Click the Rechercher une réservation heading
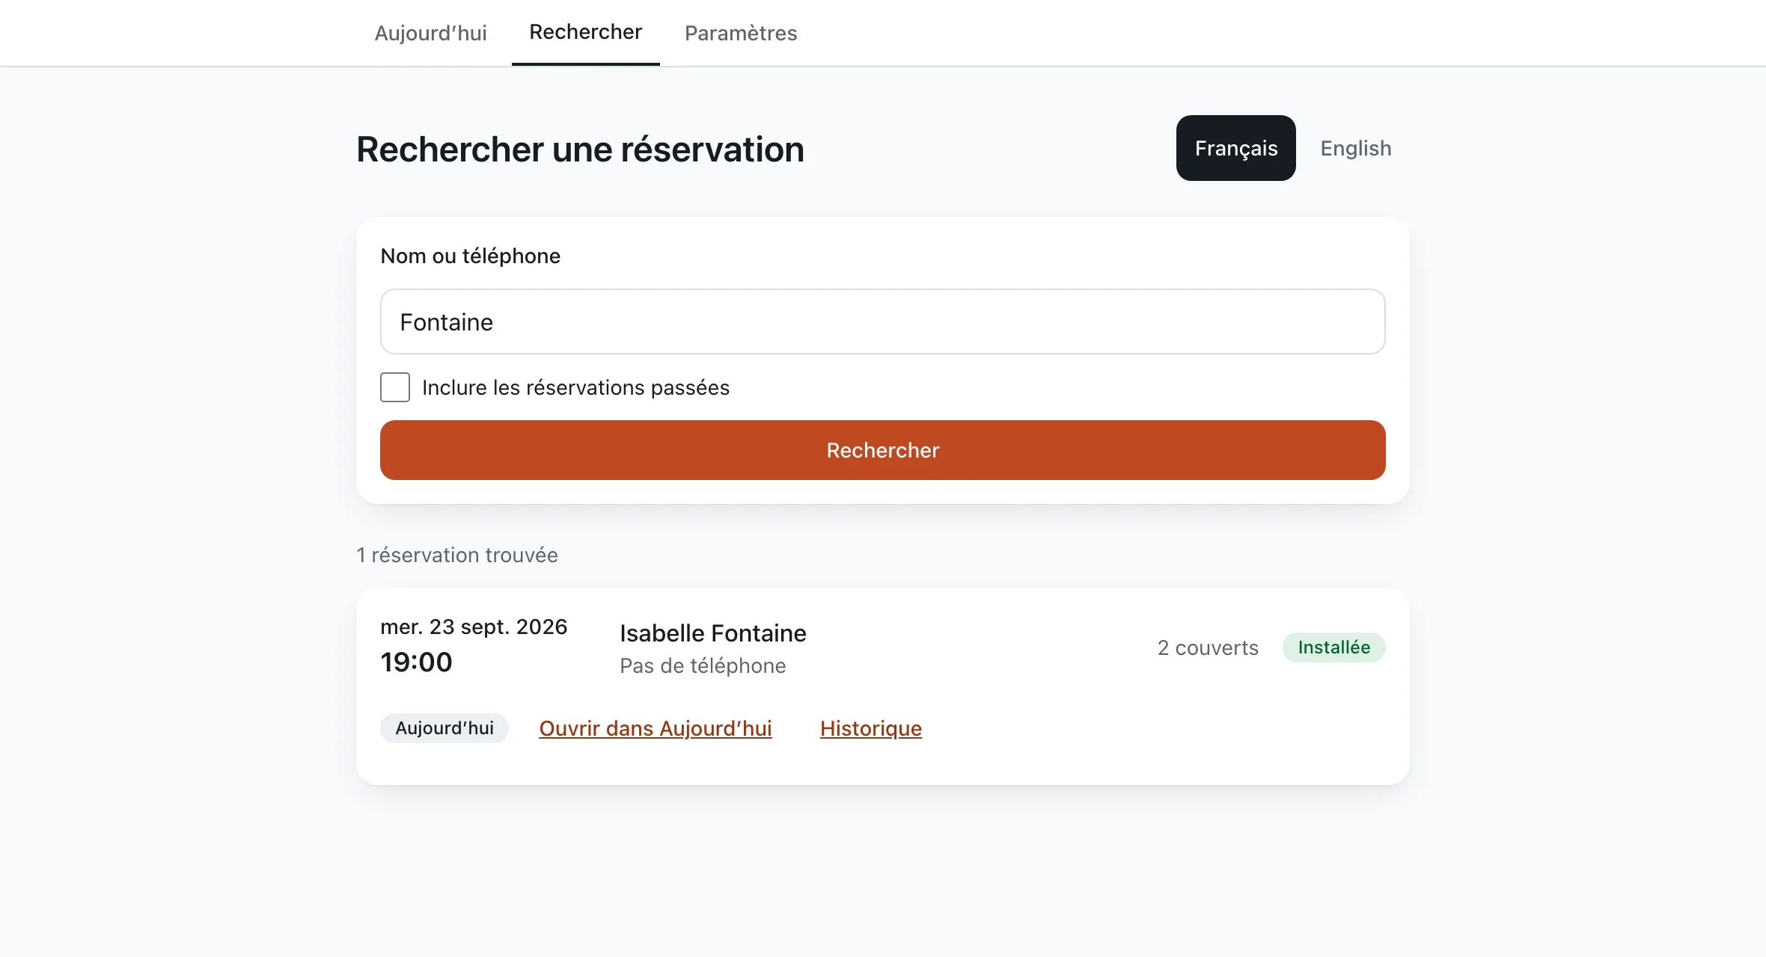 580,149
